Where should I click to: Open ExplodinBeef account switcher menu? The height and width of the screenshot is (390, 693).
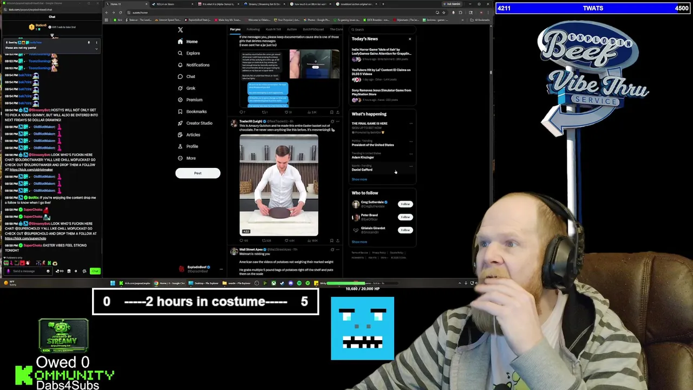pos(221,269)
